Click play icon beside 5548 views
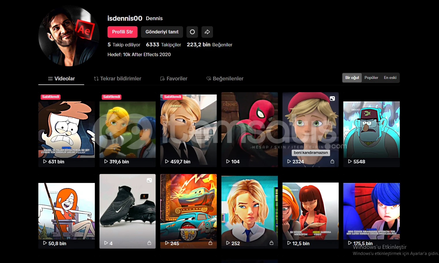This screenshot has width=439, height=263. tap(350, 162)
